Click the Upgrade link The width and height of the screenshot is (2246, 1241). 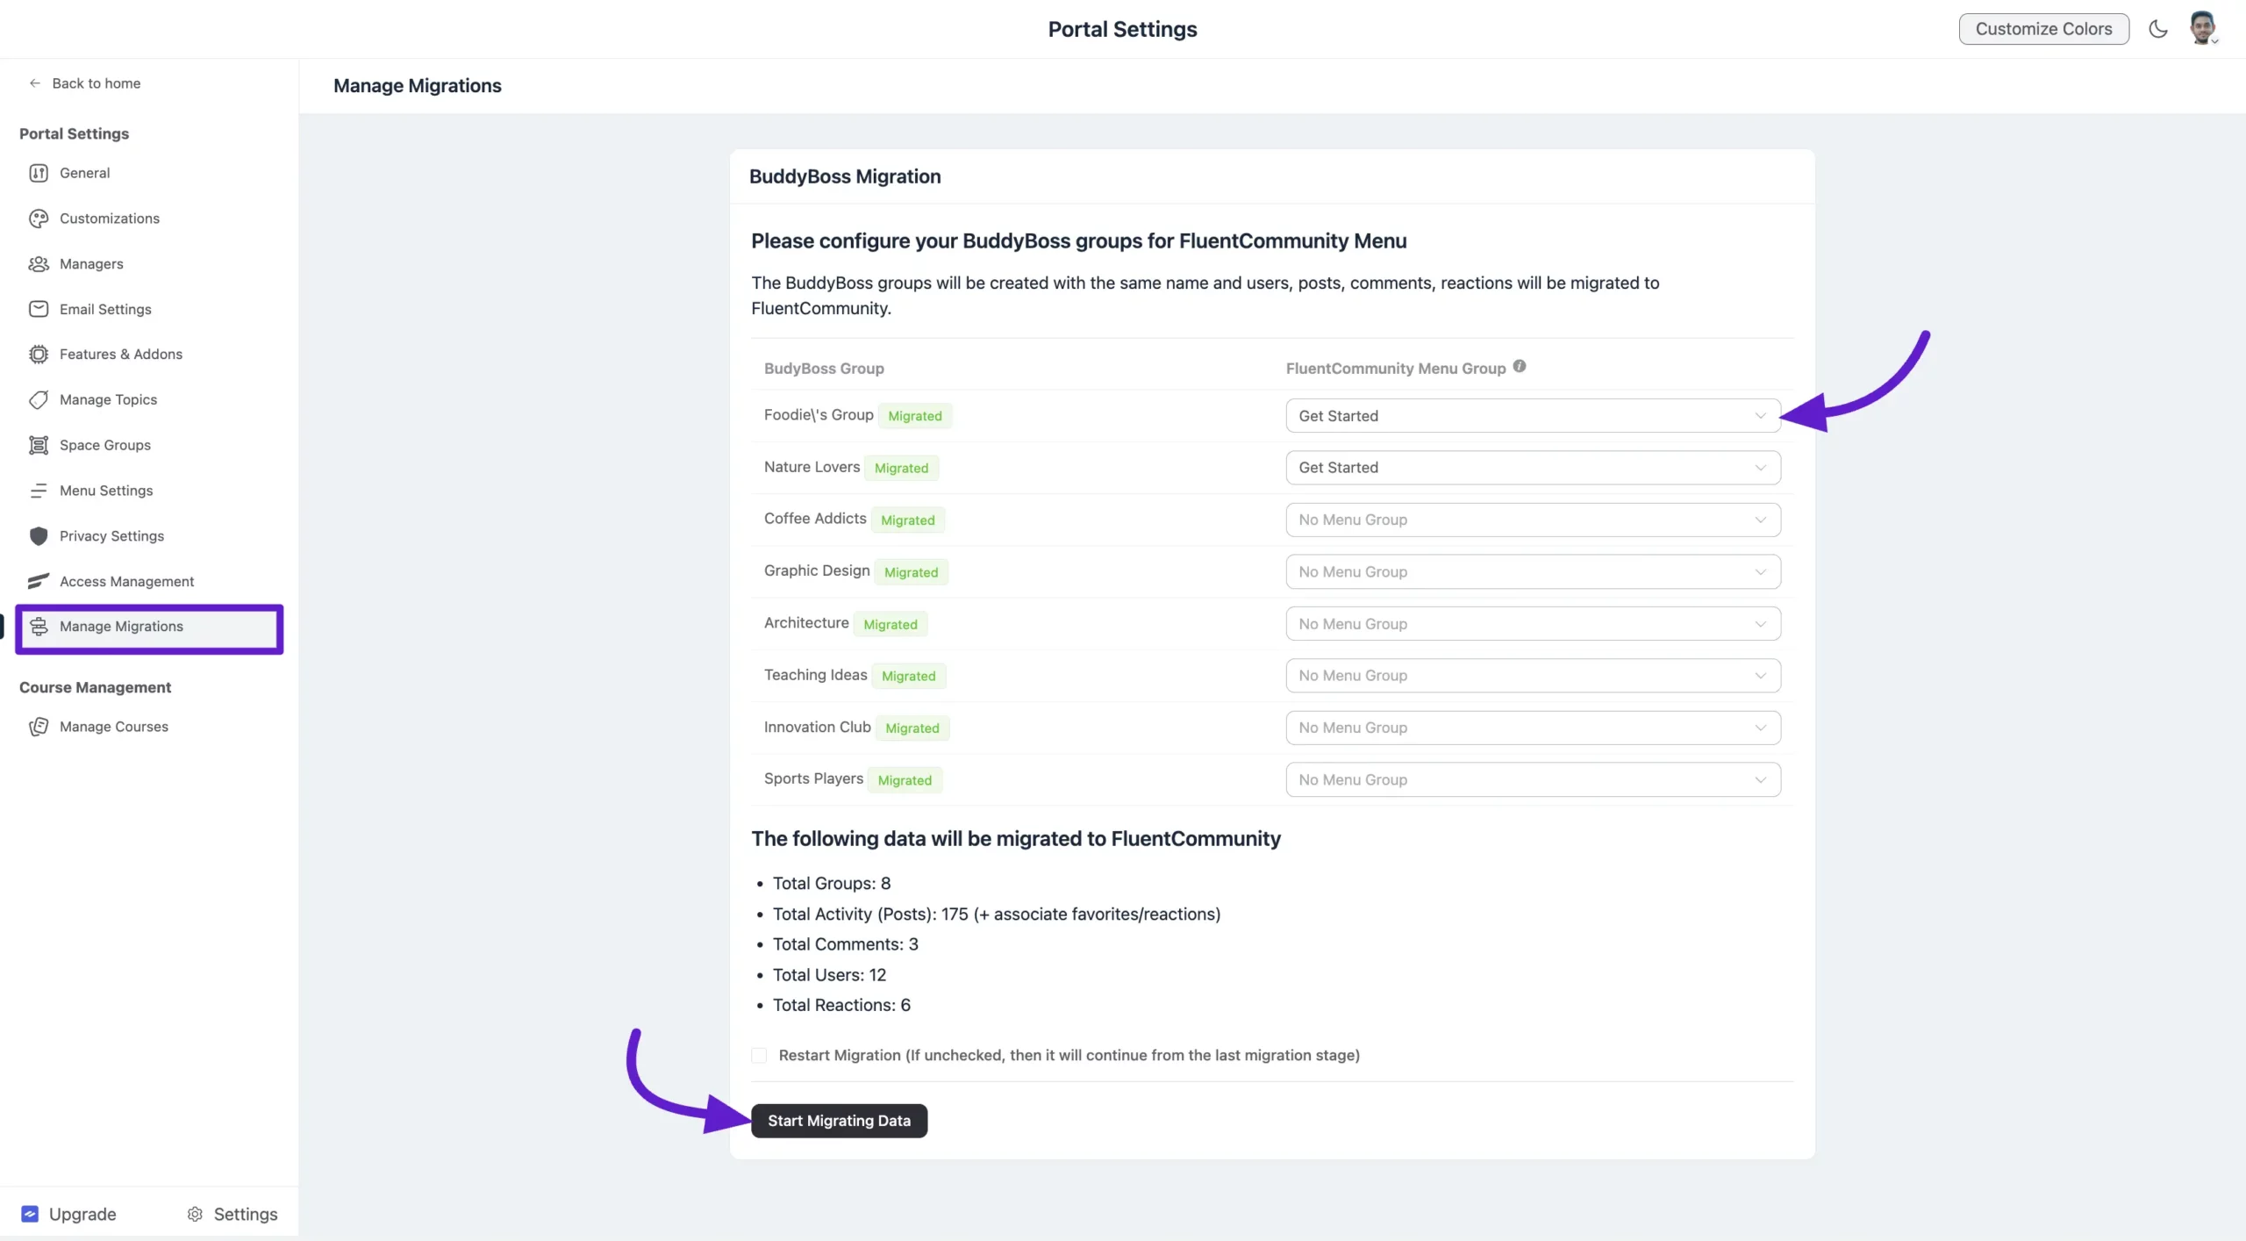click(69, 1214)
